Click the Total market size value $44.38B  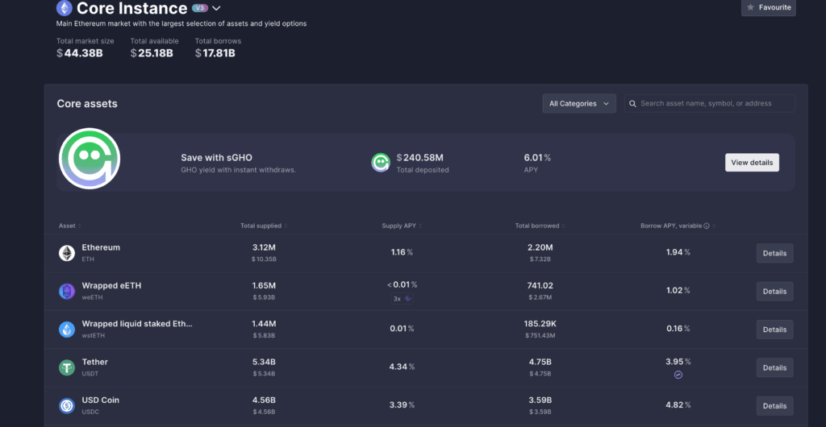(80, 53)
